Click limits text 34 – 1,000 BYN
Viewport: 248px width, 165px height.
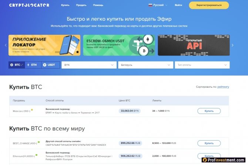coord(161,111)
